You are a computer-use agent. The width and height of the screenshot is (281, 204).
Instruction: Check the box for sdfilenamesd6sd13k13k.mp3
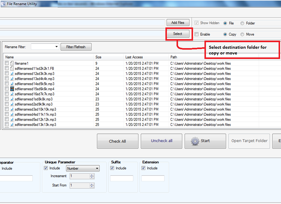[x=7, y=124]
